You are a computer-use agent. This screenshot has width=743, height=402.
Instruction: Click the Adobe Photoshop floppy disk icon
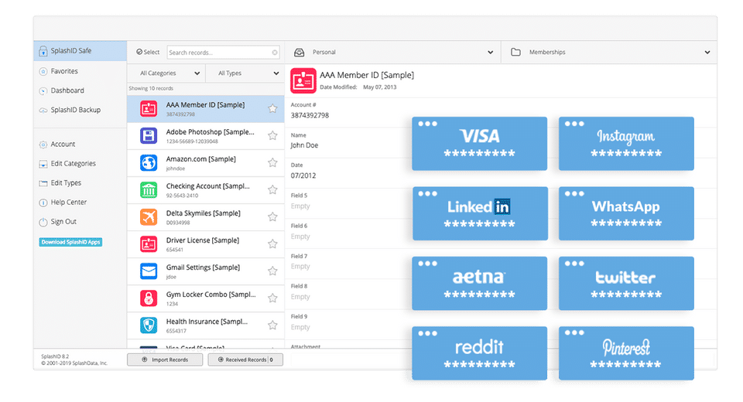pos(149,136)
